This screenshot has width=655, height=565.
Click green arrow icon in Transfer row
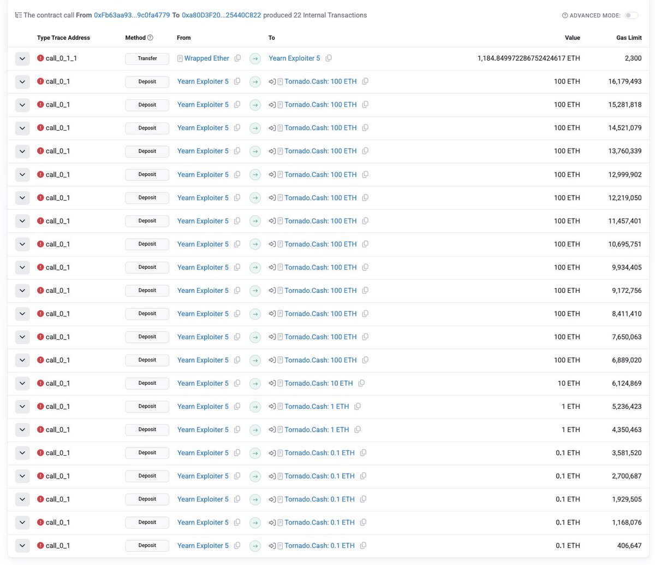pos(255,58)
